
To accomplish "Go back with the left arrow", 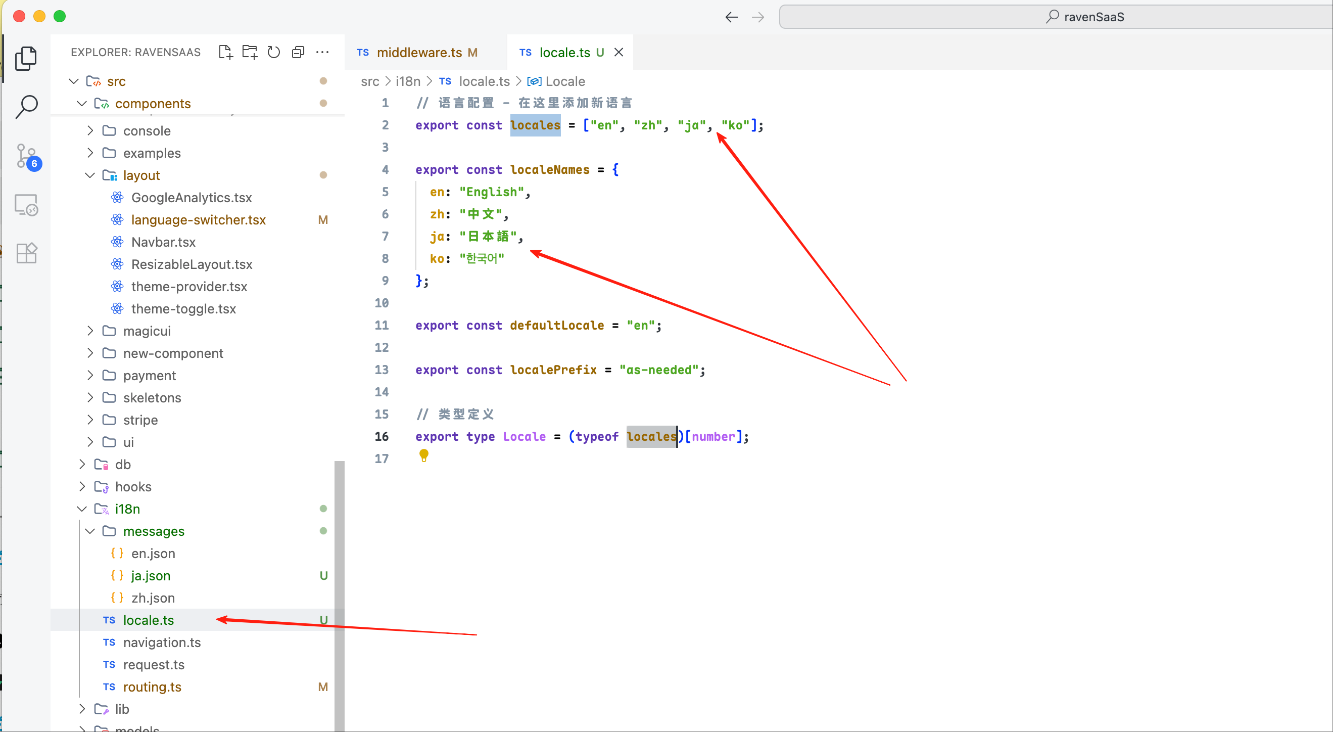I will click(x=731, y=17).
